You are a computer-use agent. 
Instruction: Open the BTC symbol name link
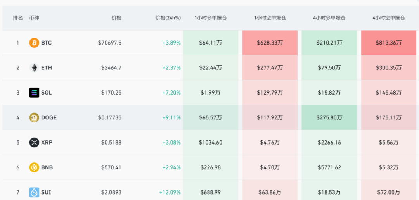coord(46,43)
